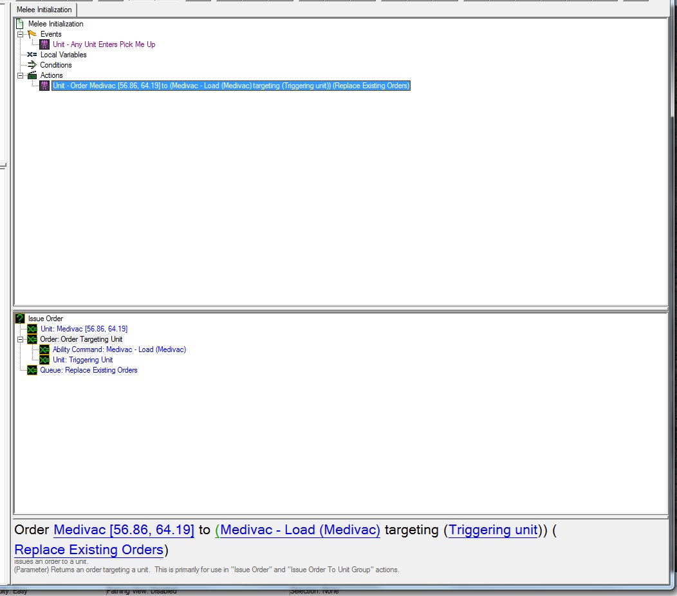This screenshot has height=596, width=677.
Task: Select the Melee Initialization trigger label
Action: (56, 24)
